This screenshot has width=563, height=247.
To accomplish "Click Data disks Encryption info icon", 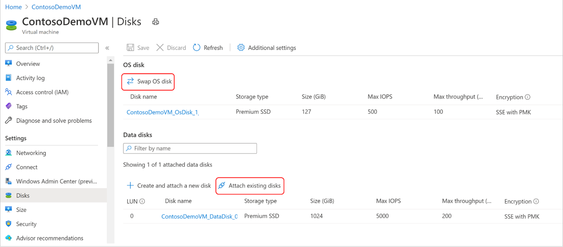I will 536,201.
